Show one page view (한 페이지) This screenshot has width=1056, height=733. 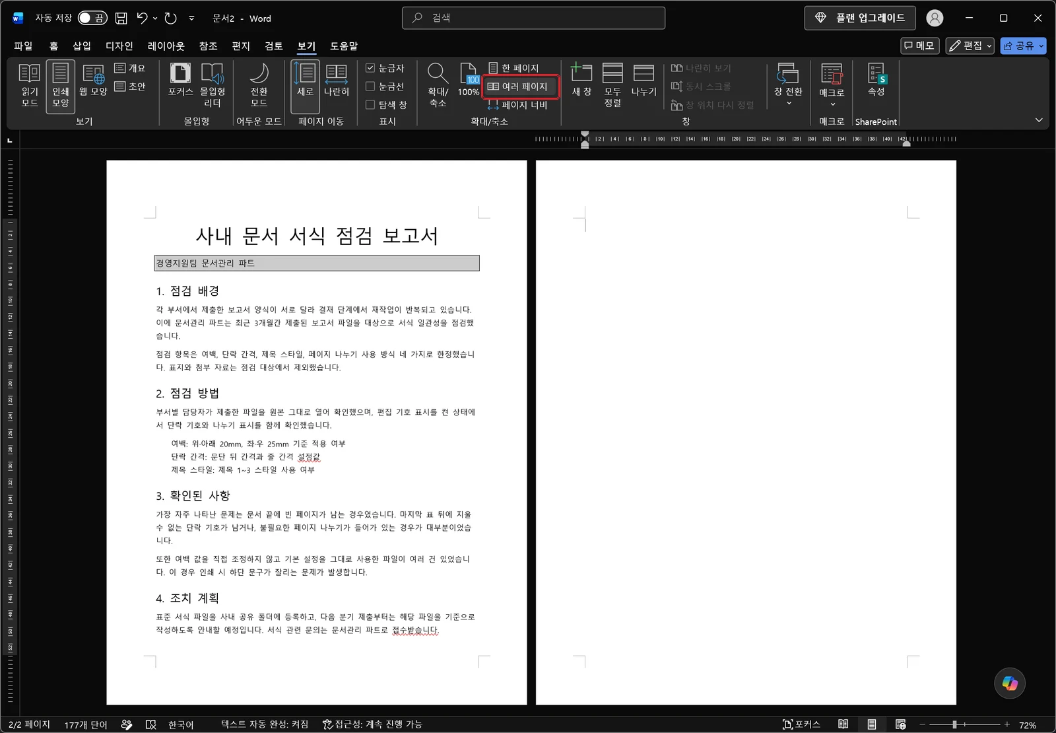[x=514, y=68]
